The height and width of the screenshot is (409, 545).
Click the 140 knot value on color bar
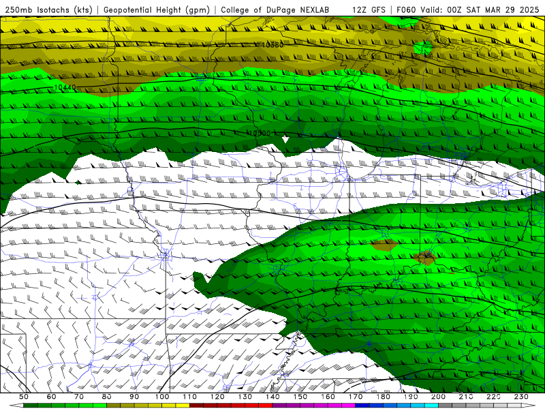tap(272, 397)
